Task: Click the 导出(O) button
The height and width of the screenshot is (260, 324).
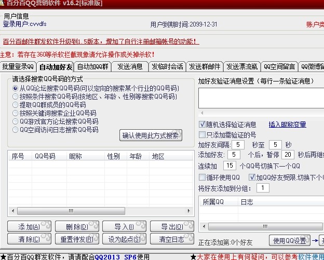Action: tap(172, 227)
